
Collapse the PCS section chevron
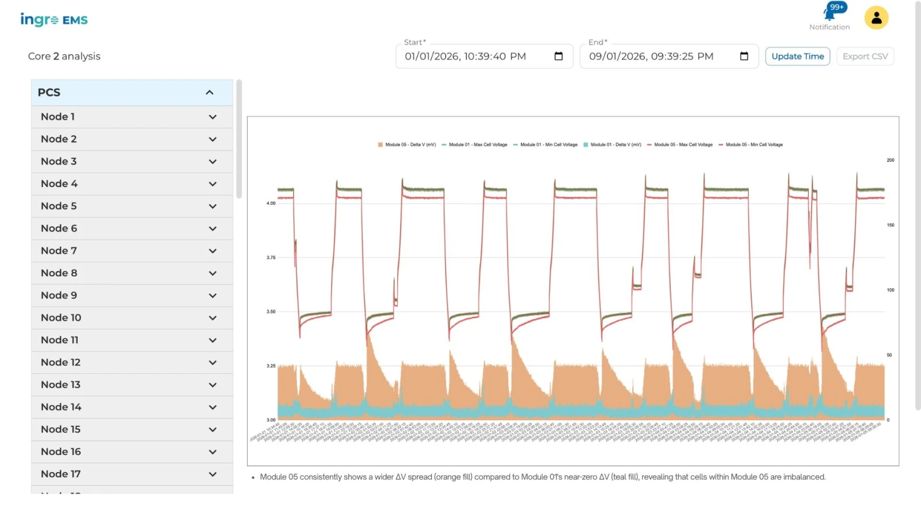(210, 93)
